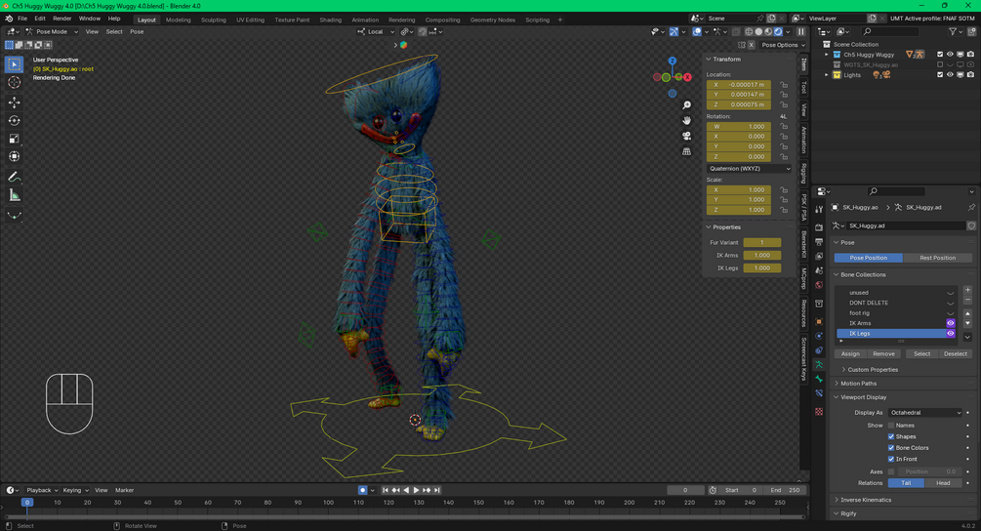
Task: Toggle IK Legs collection visibility eye
Action: coord(951,334)
